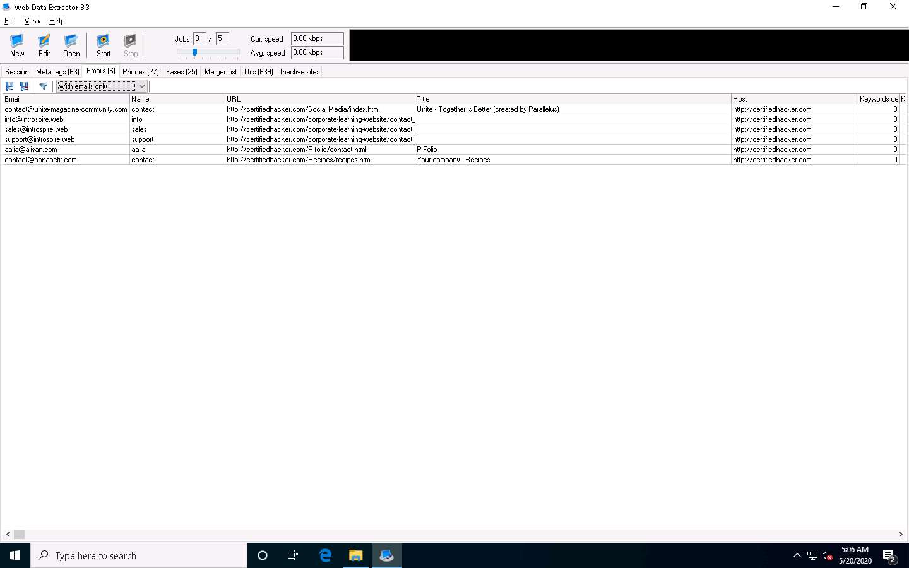The height and width of the screenshot is (568, 909).
Task: Click the muted volume tray icon
Action: (828, 555)
